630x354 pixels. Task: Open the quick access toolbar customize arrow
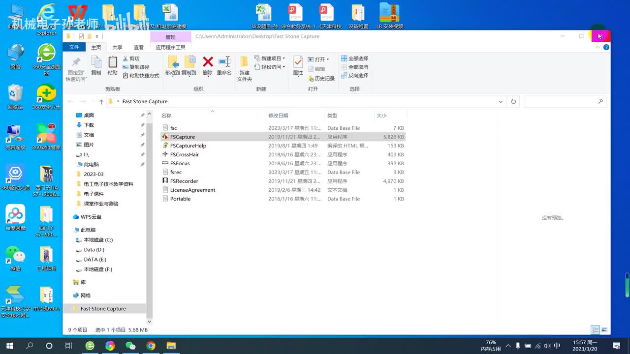pyautogui.click(x=97, y=36)
